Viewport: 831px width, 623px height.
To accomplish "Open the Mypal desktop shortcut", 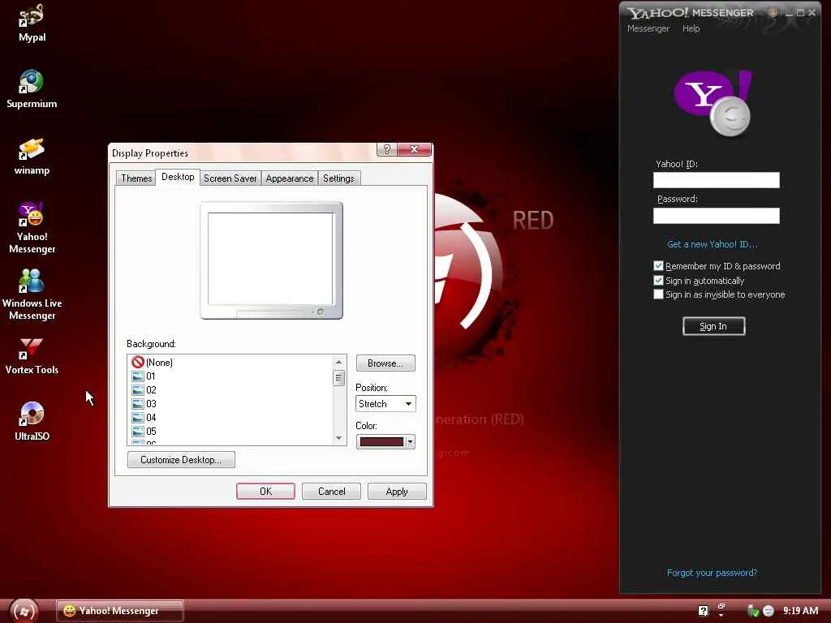I will [32, 24].
